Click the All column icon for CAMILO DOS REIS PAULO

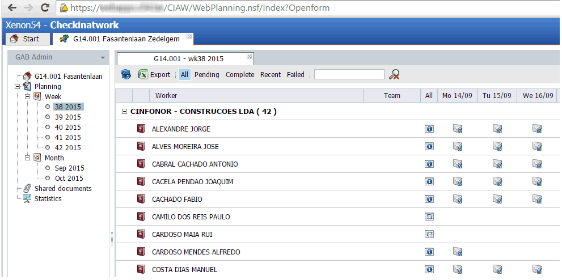click(x=429, y=217)
